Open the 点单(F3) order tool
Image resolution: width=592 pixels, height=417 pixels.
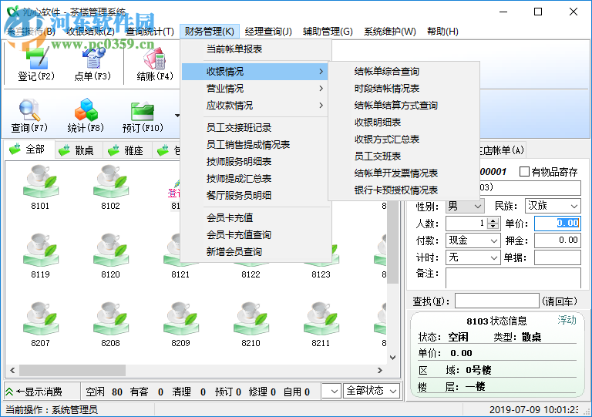tap(92, 63)
